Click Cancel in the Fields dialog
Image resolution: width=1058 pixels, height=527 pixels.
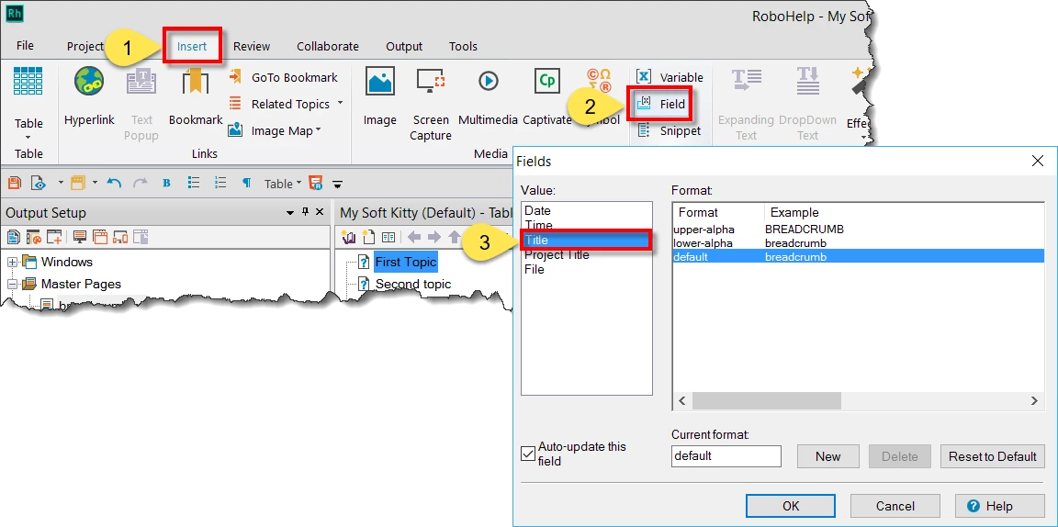coord(895,506)
